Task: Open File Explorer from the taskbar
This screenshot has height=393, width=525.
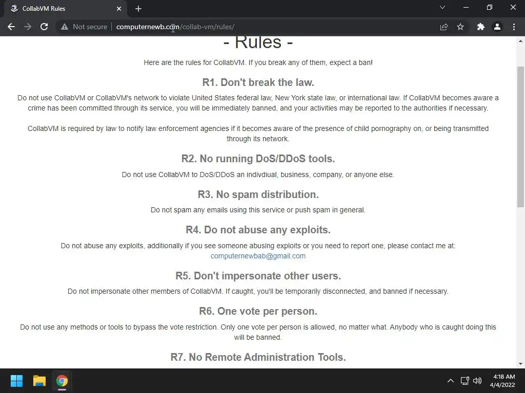Action: (39, 381)
